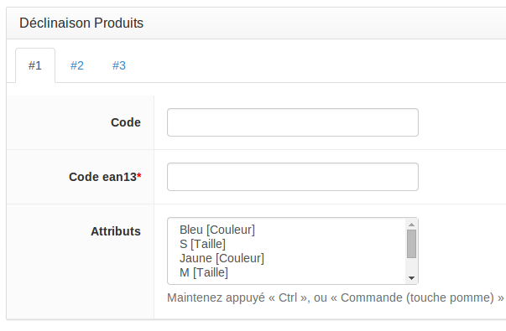Click the scrollbar track below the thumb
Image resolution: width=506 pixels, height=331 pixels.
point(411,266)
